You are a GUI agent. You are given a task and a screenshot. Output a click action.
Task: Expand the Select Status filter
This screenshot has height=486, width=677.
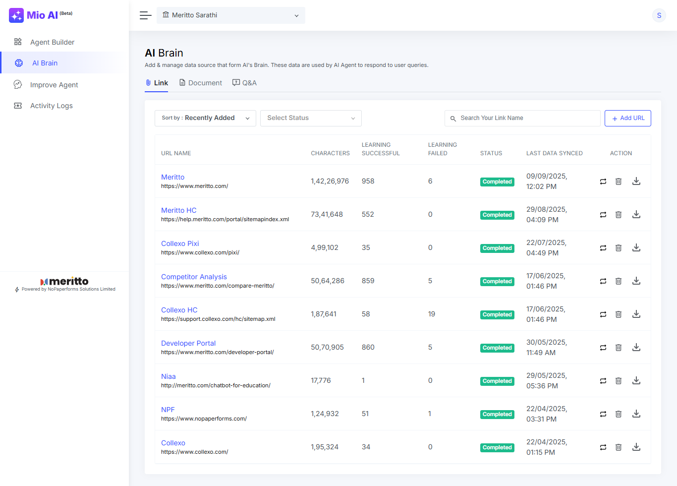(311, 118)
